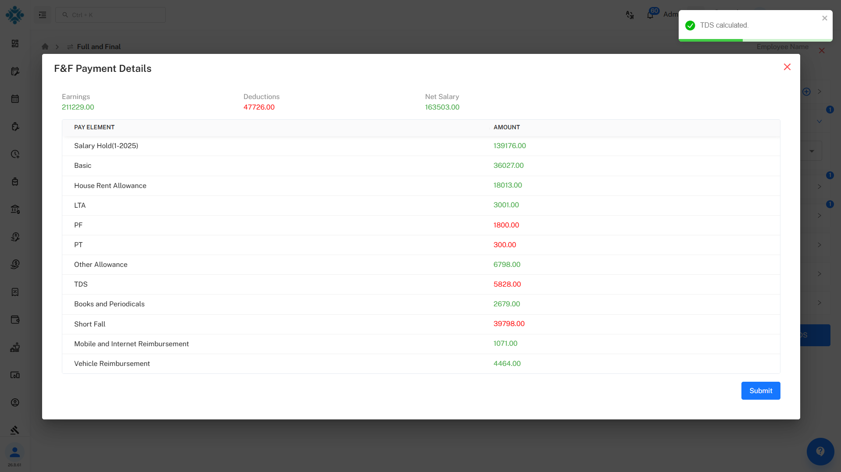
Task: Open the calendar icon in sidebar
Action: [x=15, y=99]
